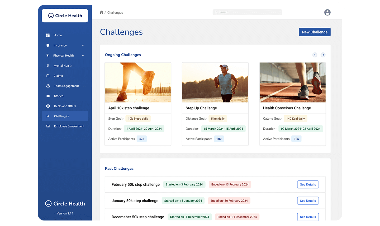Click February 50k step challenge name
This screenshot has height=226, width=380.
click(136, 184)
